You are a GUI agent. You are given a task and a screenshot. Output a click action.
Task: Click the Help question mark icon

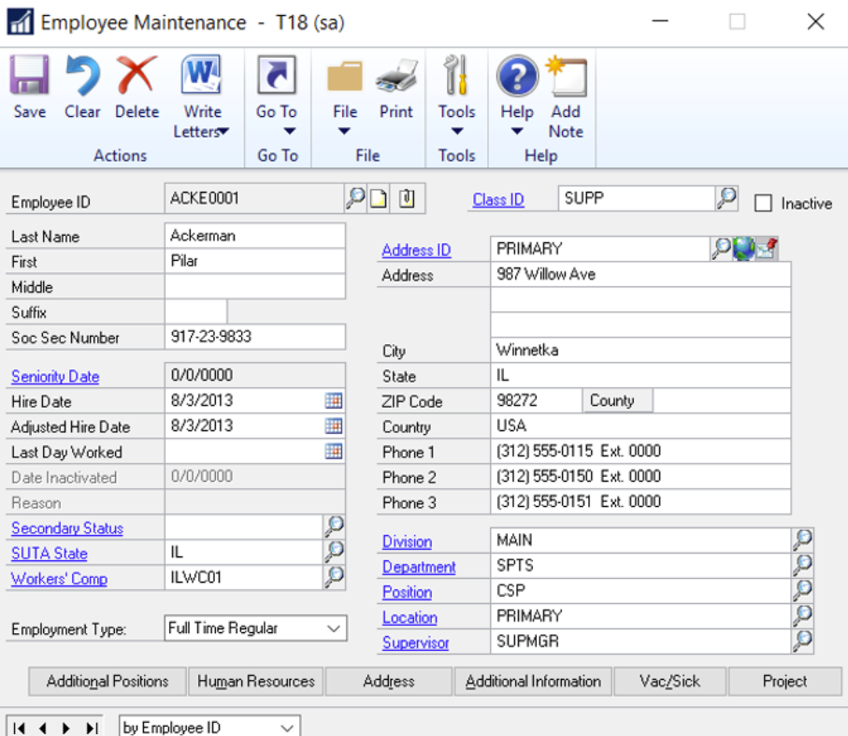point(517,77)
